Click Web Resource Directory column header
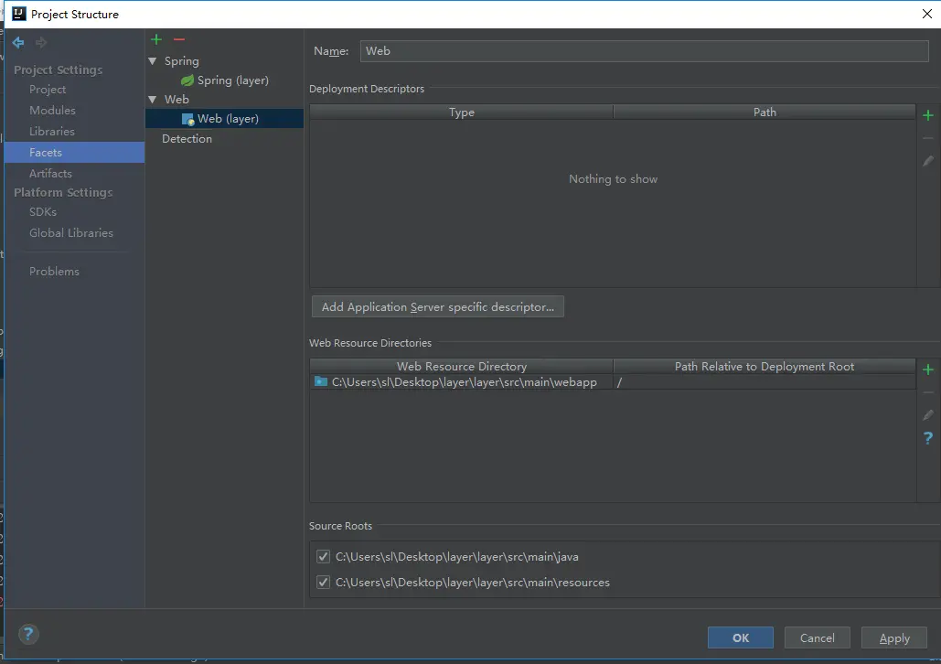 click(462, 366)
